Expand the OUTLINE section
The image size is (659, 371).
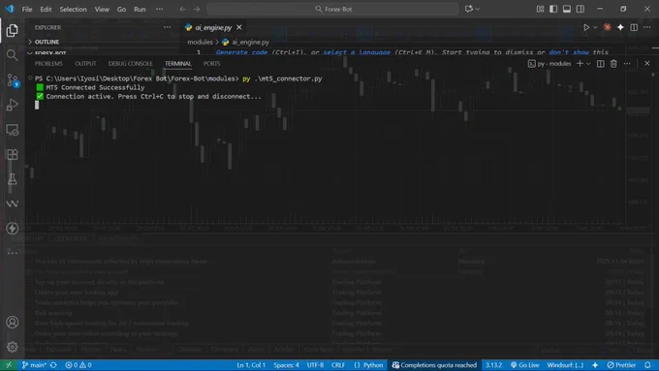[x=47, y=42]
